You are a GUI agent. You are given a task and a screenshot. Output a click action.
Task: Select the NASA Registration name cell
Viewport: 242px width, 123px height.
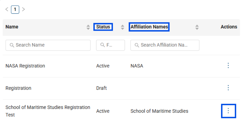[25, 66]
